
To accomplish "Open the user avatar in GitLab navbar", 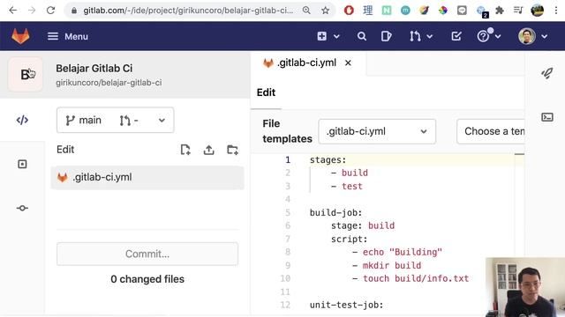I will 527,36.
